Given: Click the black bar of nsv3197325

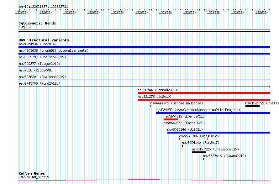Looking at the screenshot, I should pyautogui.click(x=199, y=152).
